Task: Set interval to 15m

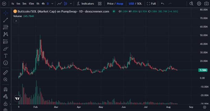Action: pos(31,4)
